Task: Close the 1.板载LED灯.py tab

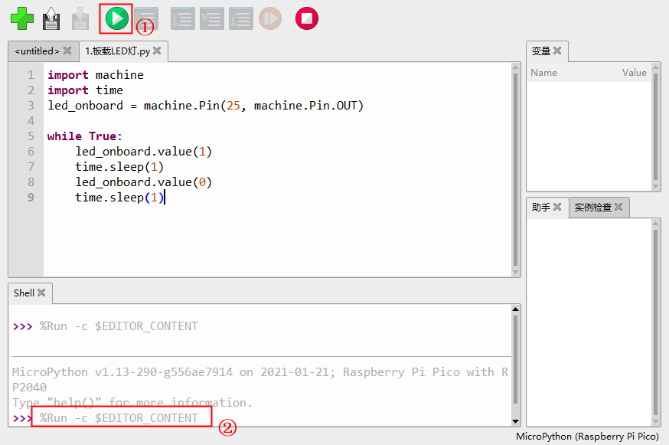Action: coord(157,51)
